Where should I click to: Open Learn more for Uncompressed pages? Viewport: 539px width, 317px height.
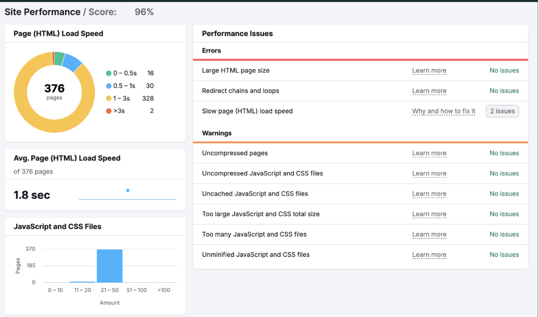pos(429,153)
